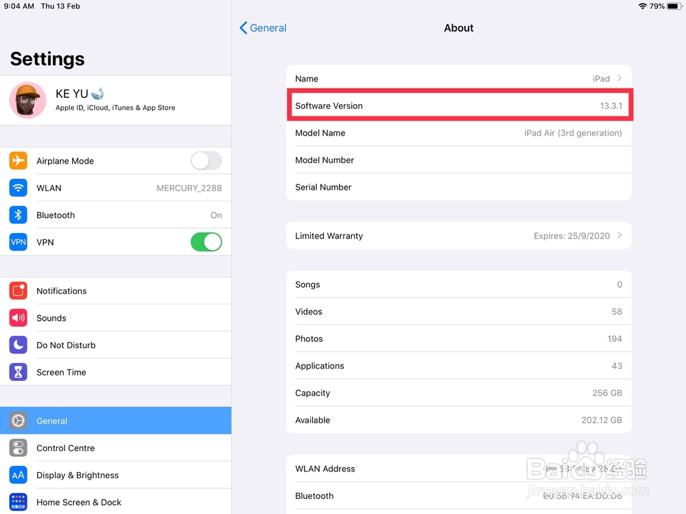Open Control Centre settings
Viewport: 686px width, 514px height.
(x=115, y=448)
